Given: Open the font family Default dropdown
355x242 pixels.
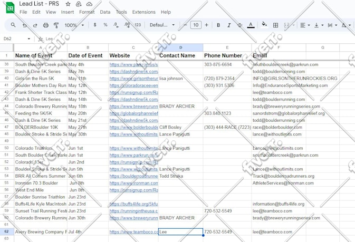Looking at the screenshot, I should click(162, 25).
